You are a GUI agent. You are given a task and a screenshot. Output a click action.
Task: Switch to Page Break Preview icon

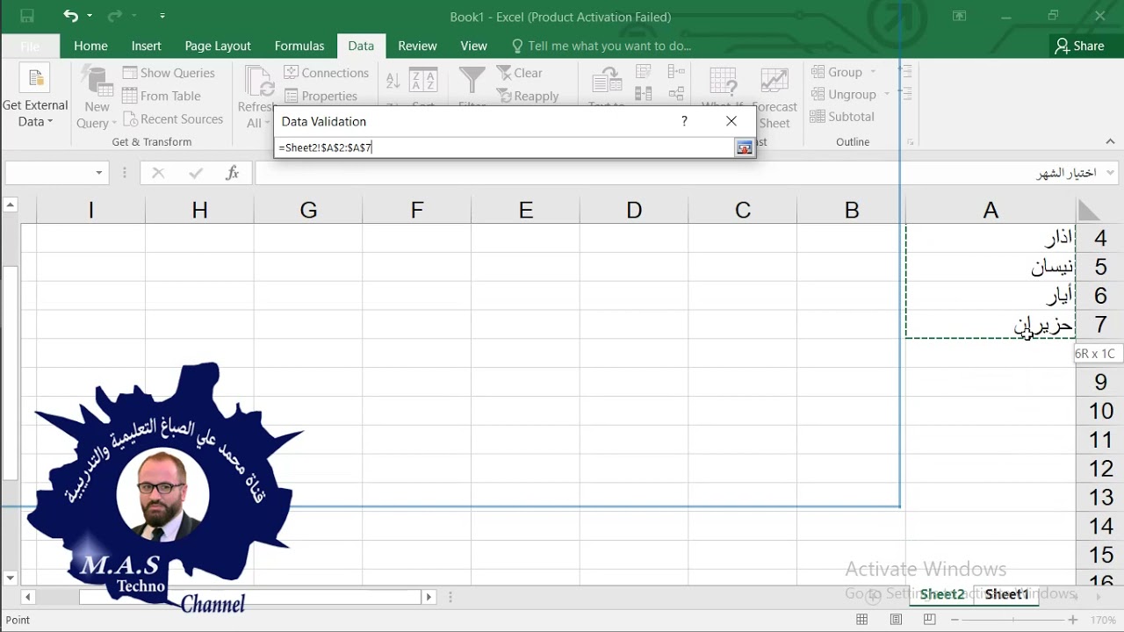coord(929,620)
